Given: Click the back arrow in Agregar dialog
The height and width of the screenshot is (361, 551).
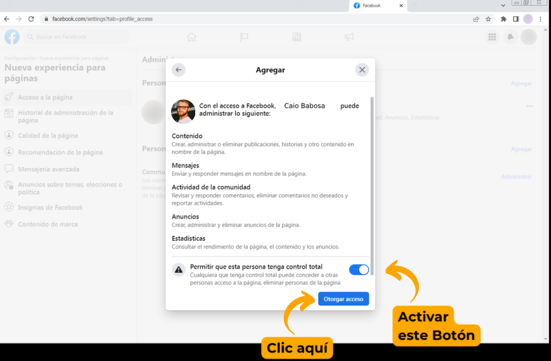Looking at the screenshot, I should (179, 70).
